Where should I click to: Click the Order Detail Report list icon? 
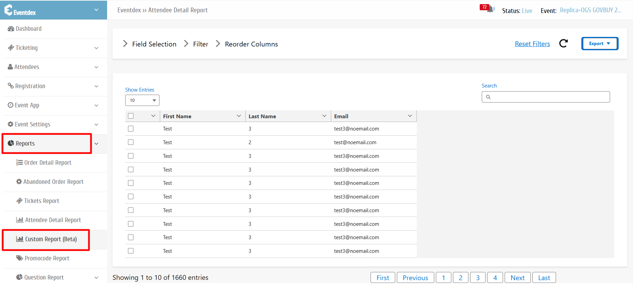20,163
